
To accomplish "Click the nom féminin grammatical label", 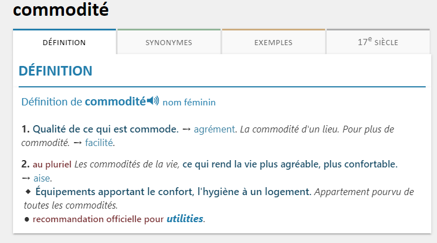I will coord(189,103).
